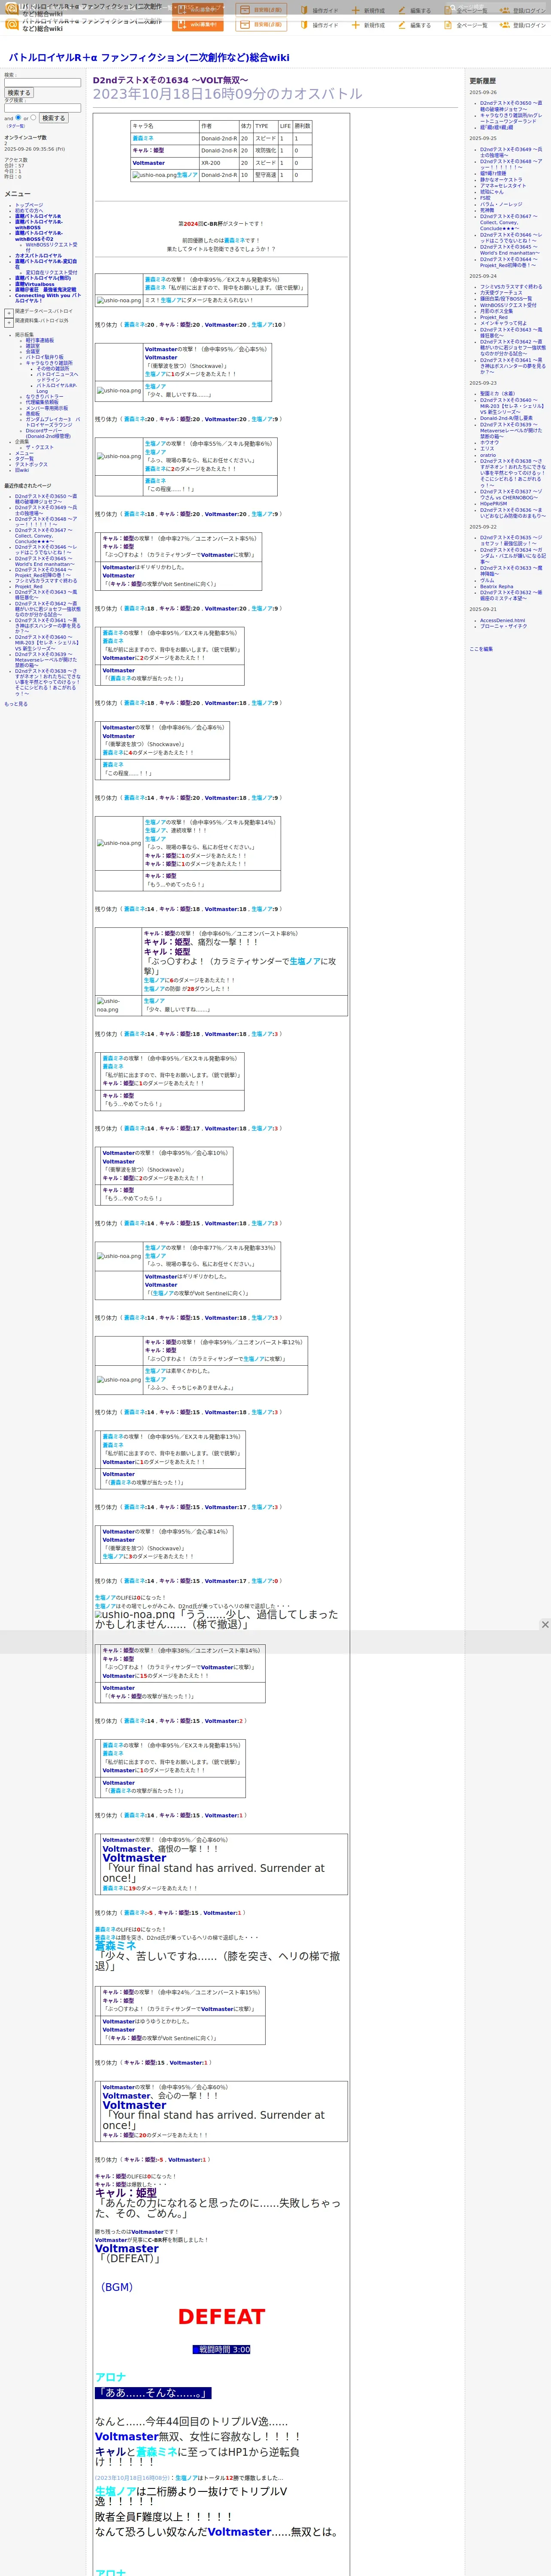
Task: Open history entry ブローニャ・ザイチク
Action: pos(504,626)
